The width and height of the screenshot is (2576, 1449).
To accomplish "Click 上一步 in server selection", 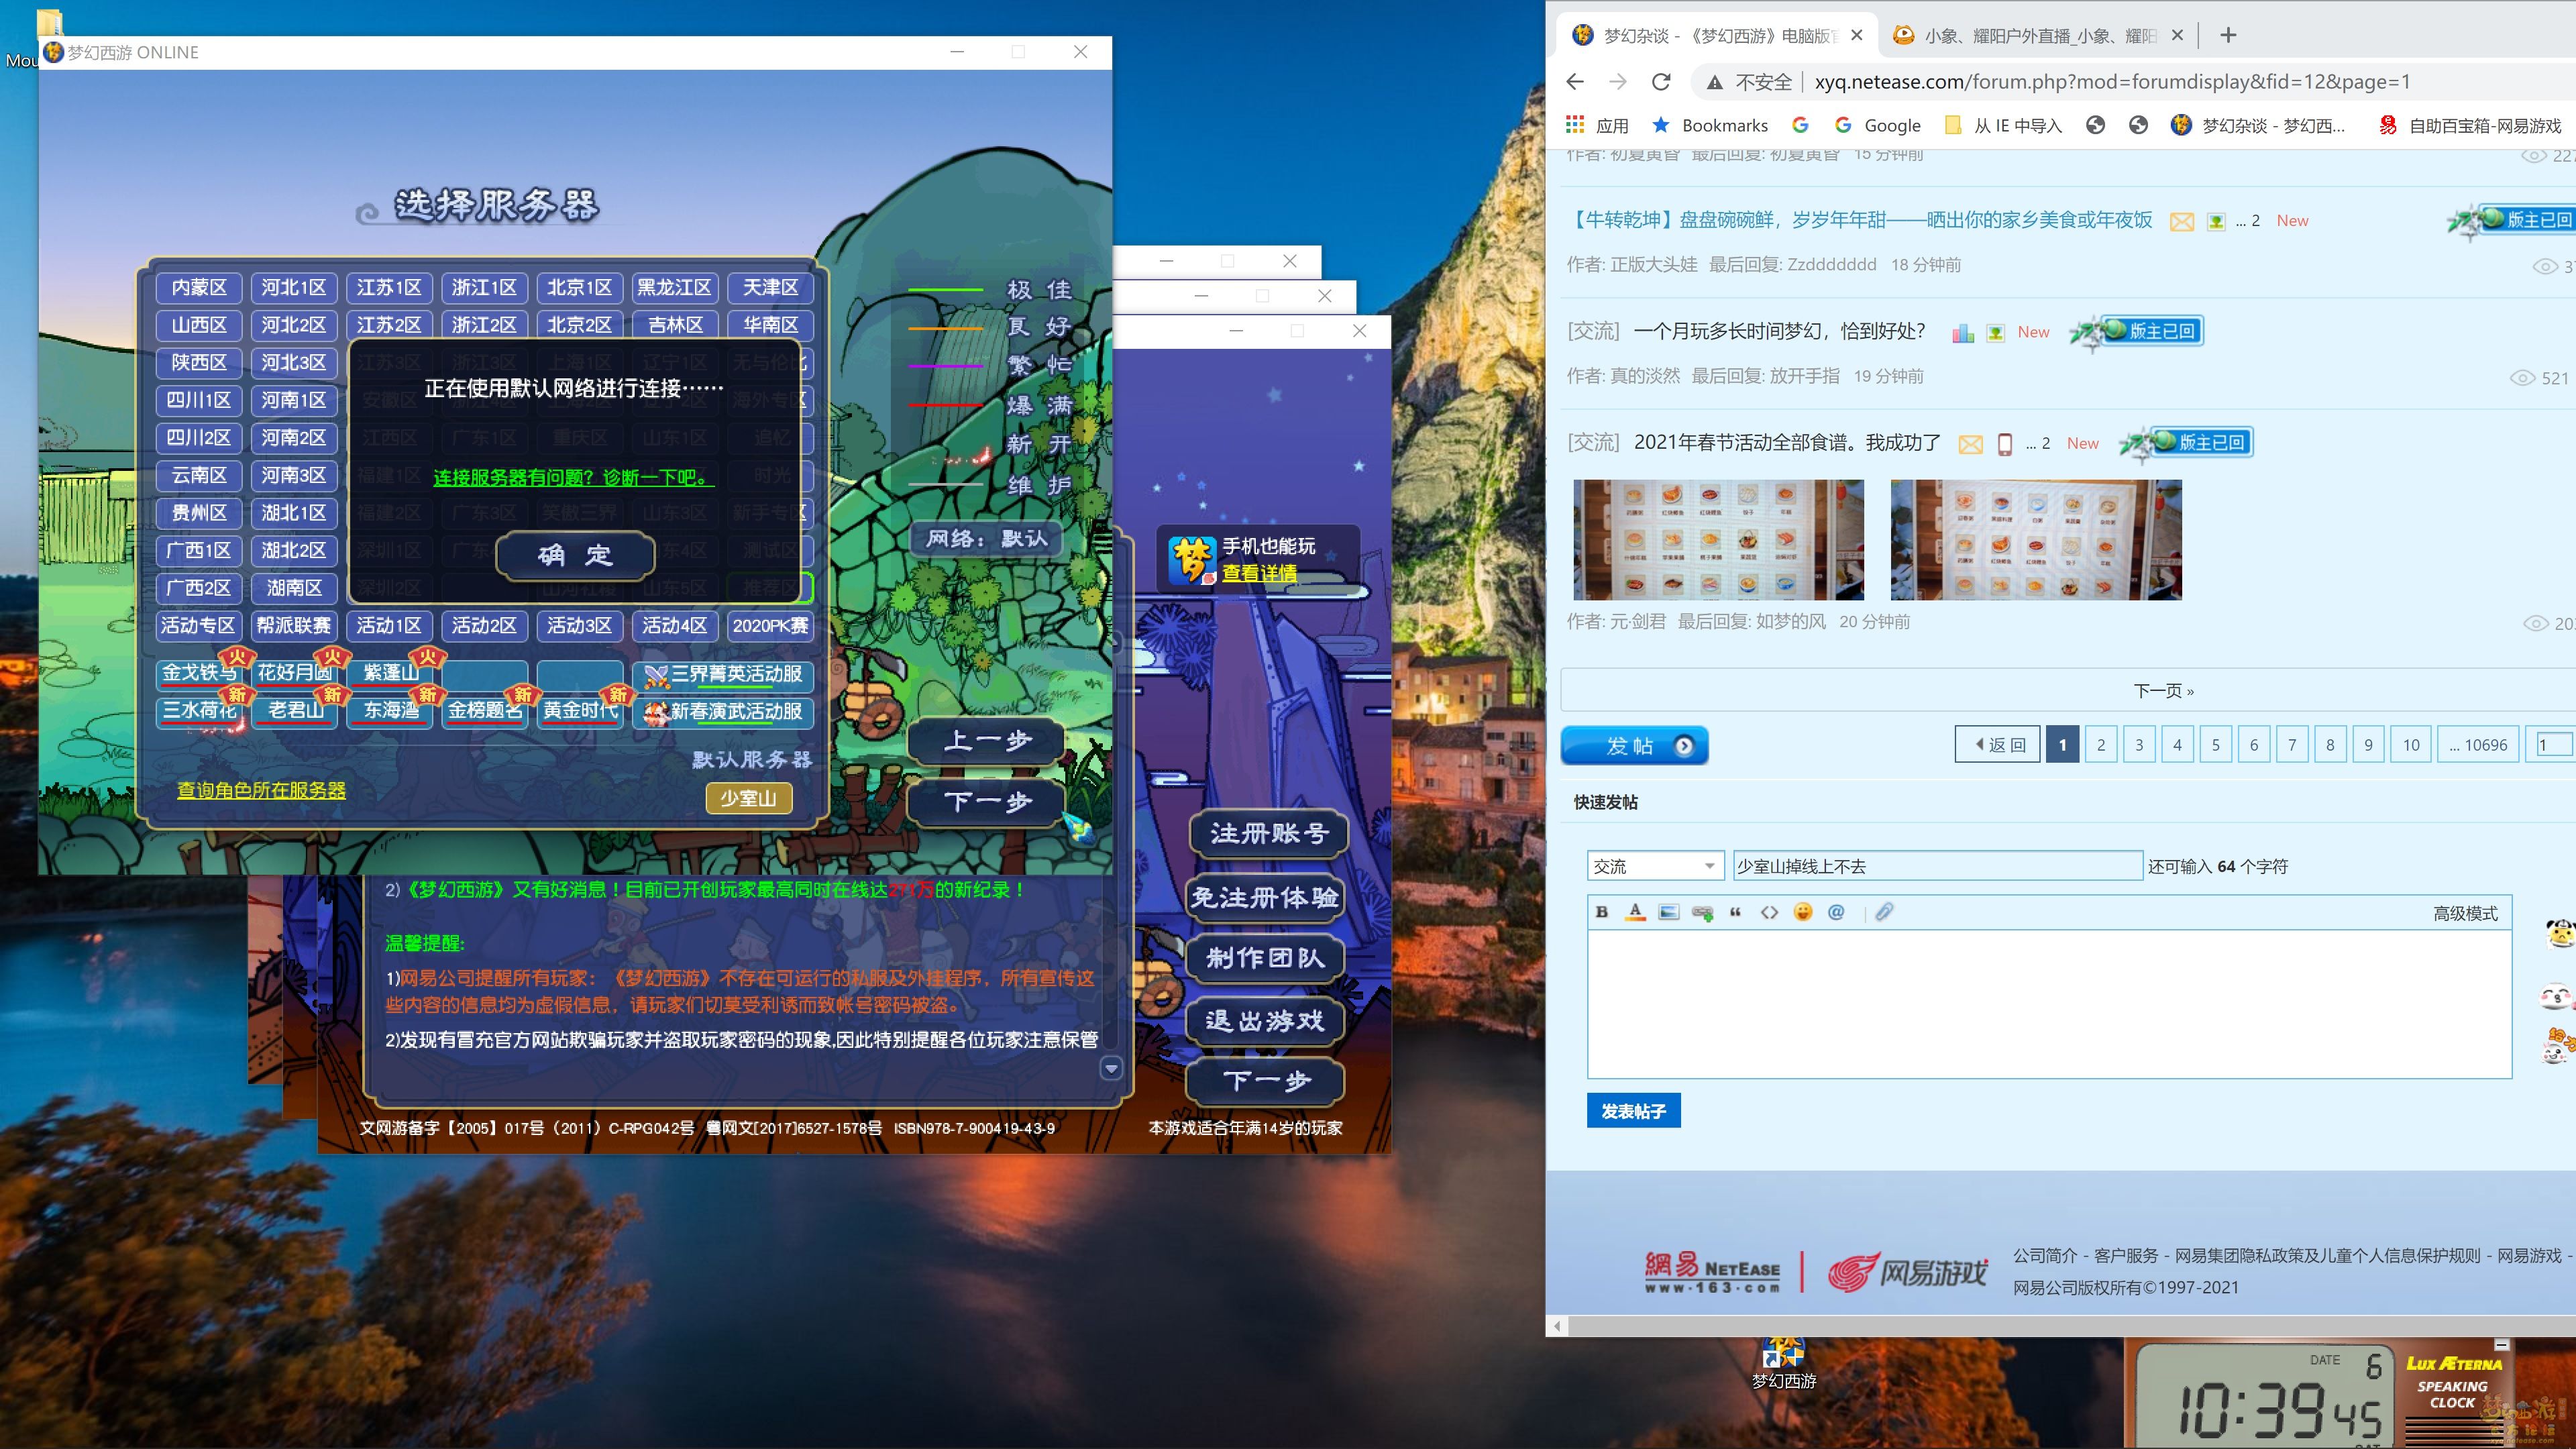I will [x=987, y=741].
